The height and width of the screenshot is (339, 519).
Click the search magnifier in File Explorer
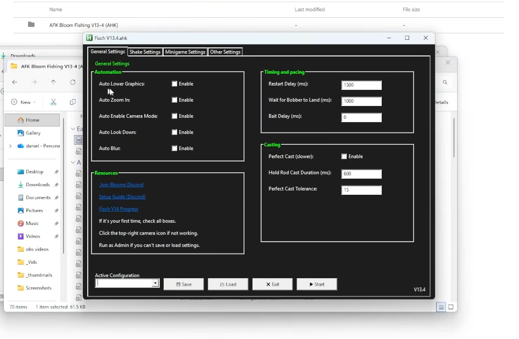click(x=445, y=82)
